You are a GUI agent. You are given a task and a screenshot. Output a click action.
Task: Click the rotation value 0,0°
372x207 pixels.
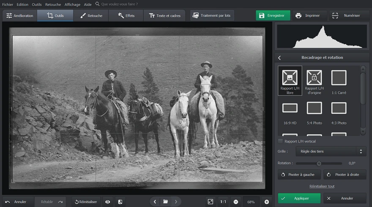point(352,163)
